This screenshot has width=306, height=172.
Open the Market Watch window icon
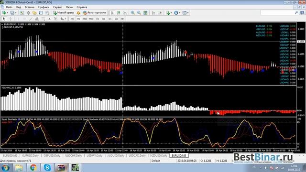(22, 13)
